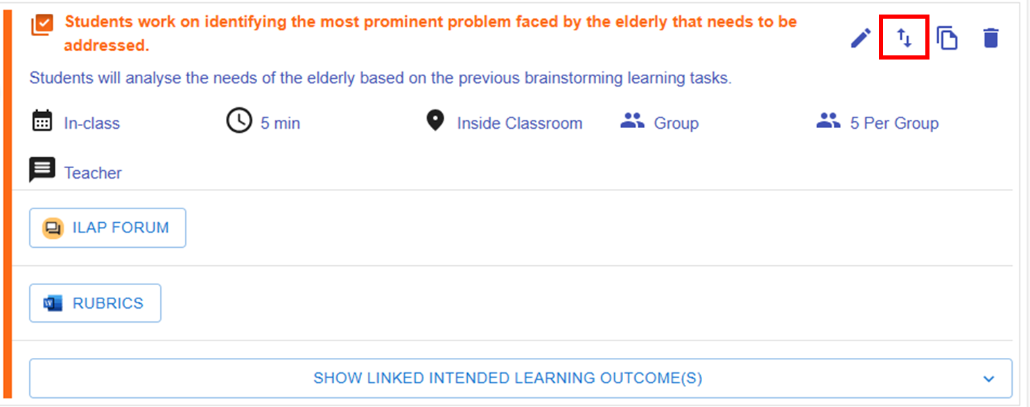Click the orange task type icon
The height and width of the screenshot is (407, 1030).
point(42,26)
